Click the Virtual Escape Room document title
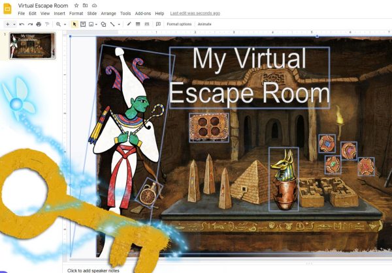Viewport: 392px width, 273px height. (43, 5)
